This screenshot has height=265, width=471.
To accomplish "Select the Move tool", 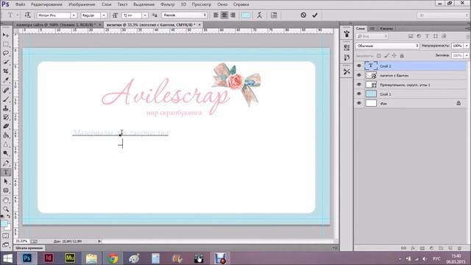I will click(6, 35).
